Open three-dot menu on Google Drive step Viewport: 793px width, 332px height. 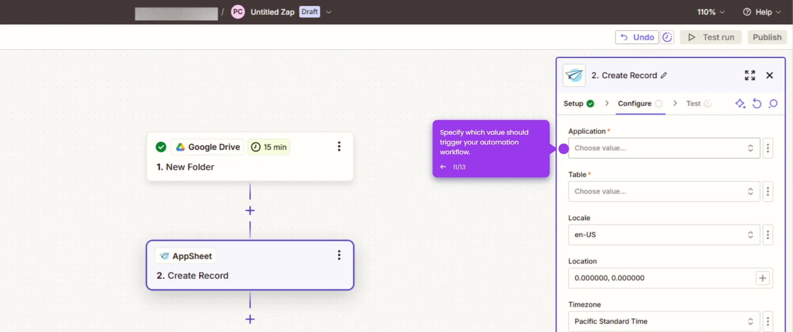(x=339, y=146)
